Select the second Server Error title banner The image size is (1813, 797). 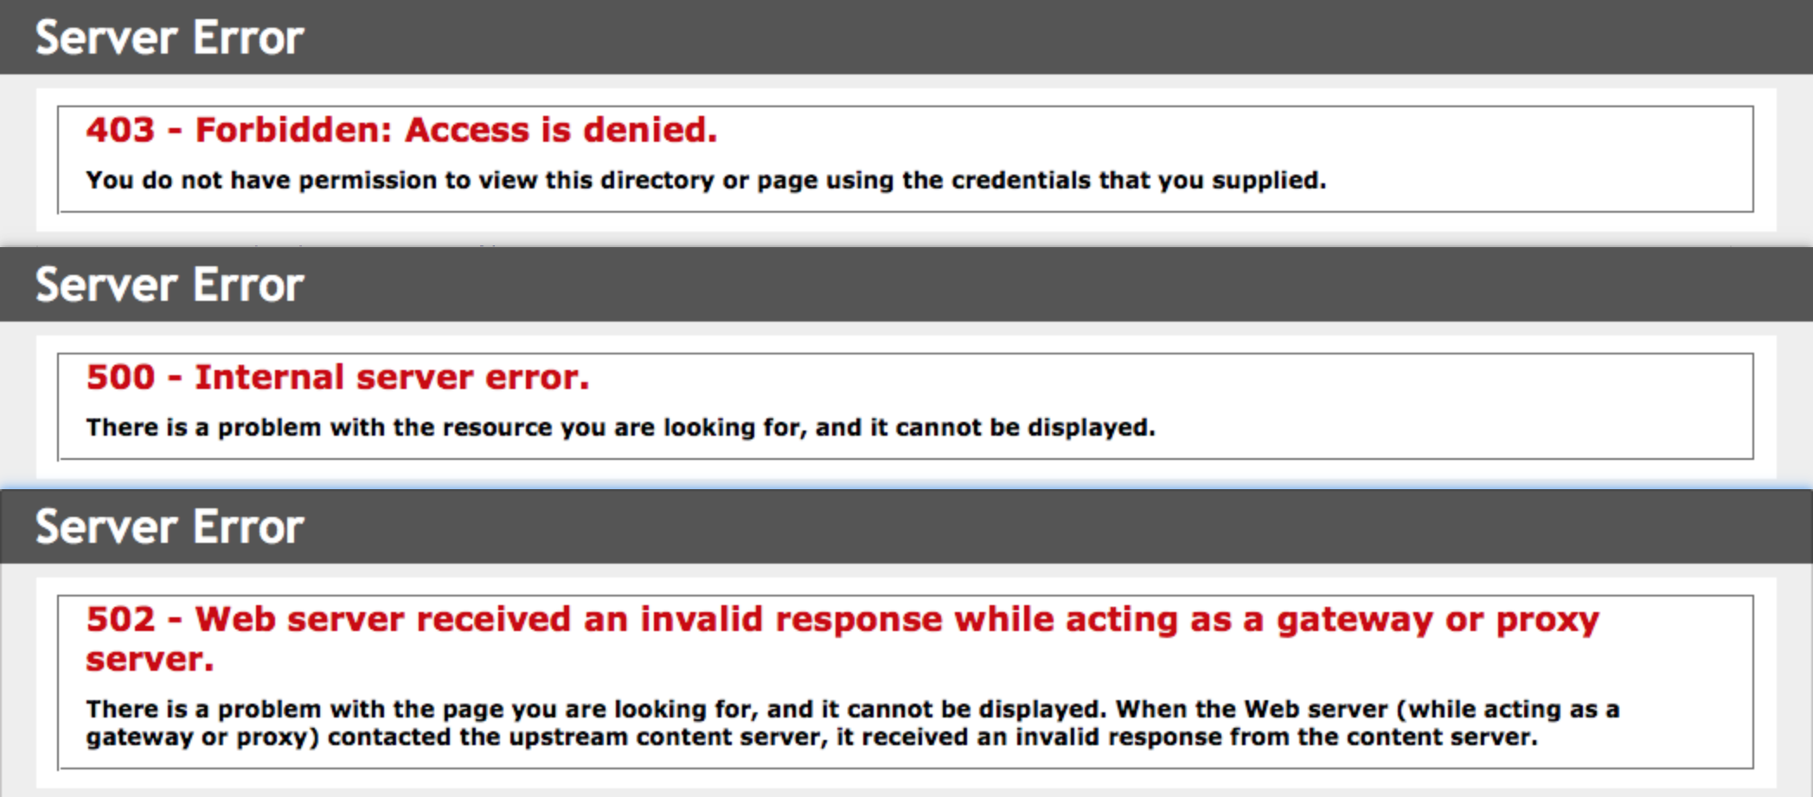tap(170, 284)
